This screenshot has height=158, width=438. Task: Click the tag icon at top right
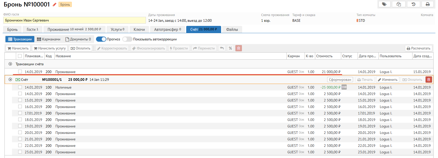pos(384,4)
